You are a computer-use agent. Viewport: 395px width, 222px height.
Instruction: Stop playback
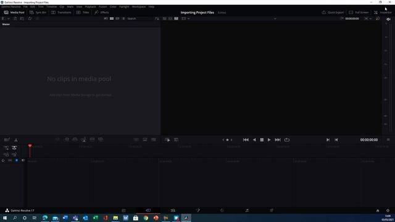tap(262, 140)
